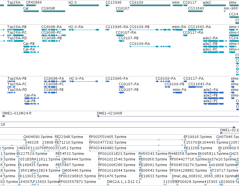The width and height of the screenshot is (239, 186).
Task: Click the Gal gene label
Action: 26,8
